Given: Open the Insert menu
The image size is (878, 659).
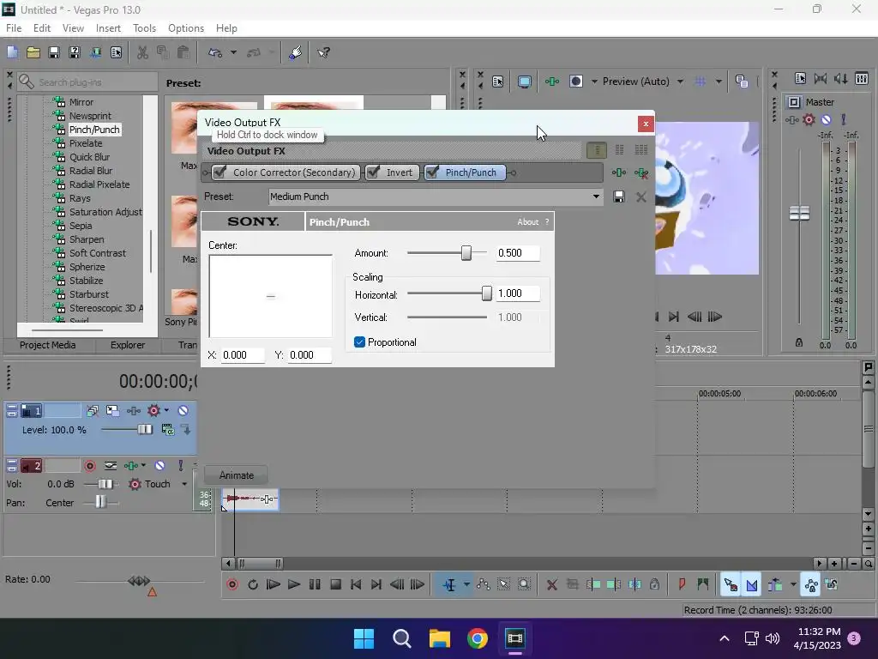Looking at the screenshot, I should [x=108, y=28].
